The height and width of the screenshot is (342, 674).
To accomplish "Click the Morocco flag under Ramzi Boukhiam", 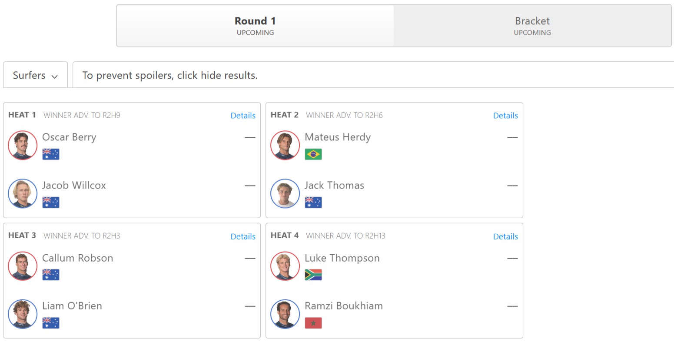I will point(313,323).
